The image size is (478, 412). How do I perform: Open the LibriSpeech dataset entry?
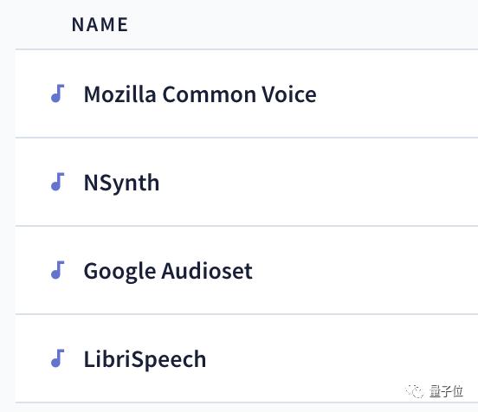tap(145, 359)
